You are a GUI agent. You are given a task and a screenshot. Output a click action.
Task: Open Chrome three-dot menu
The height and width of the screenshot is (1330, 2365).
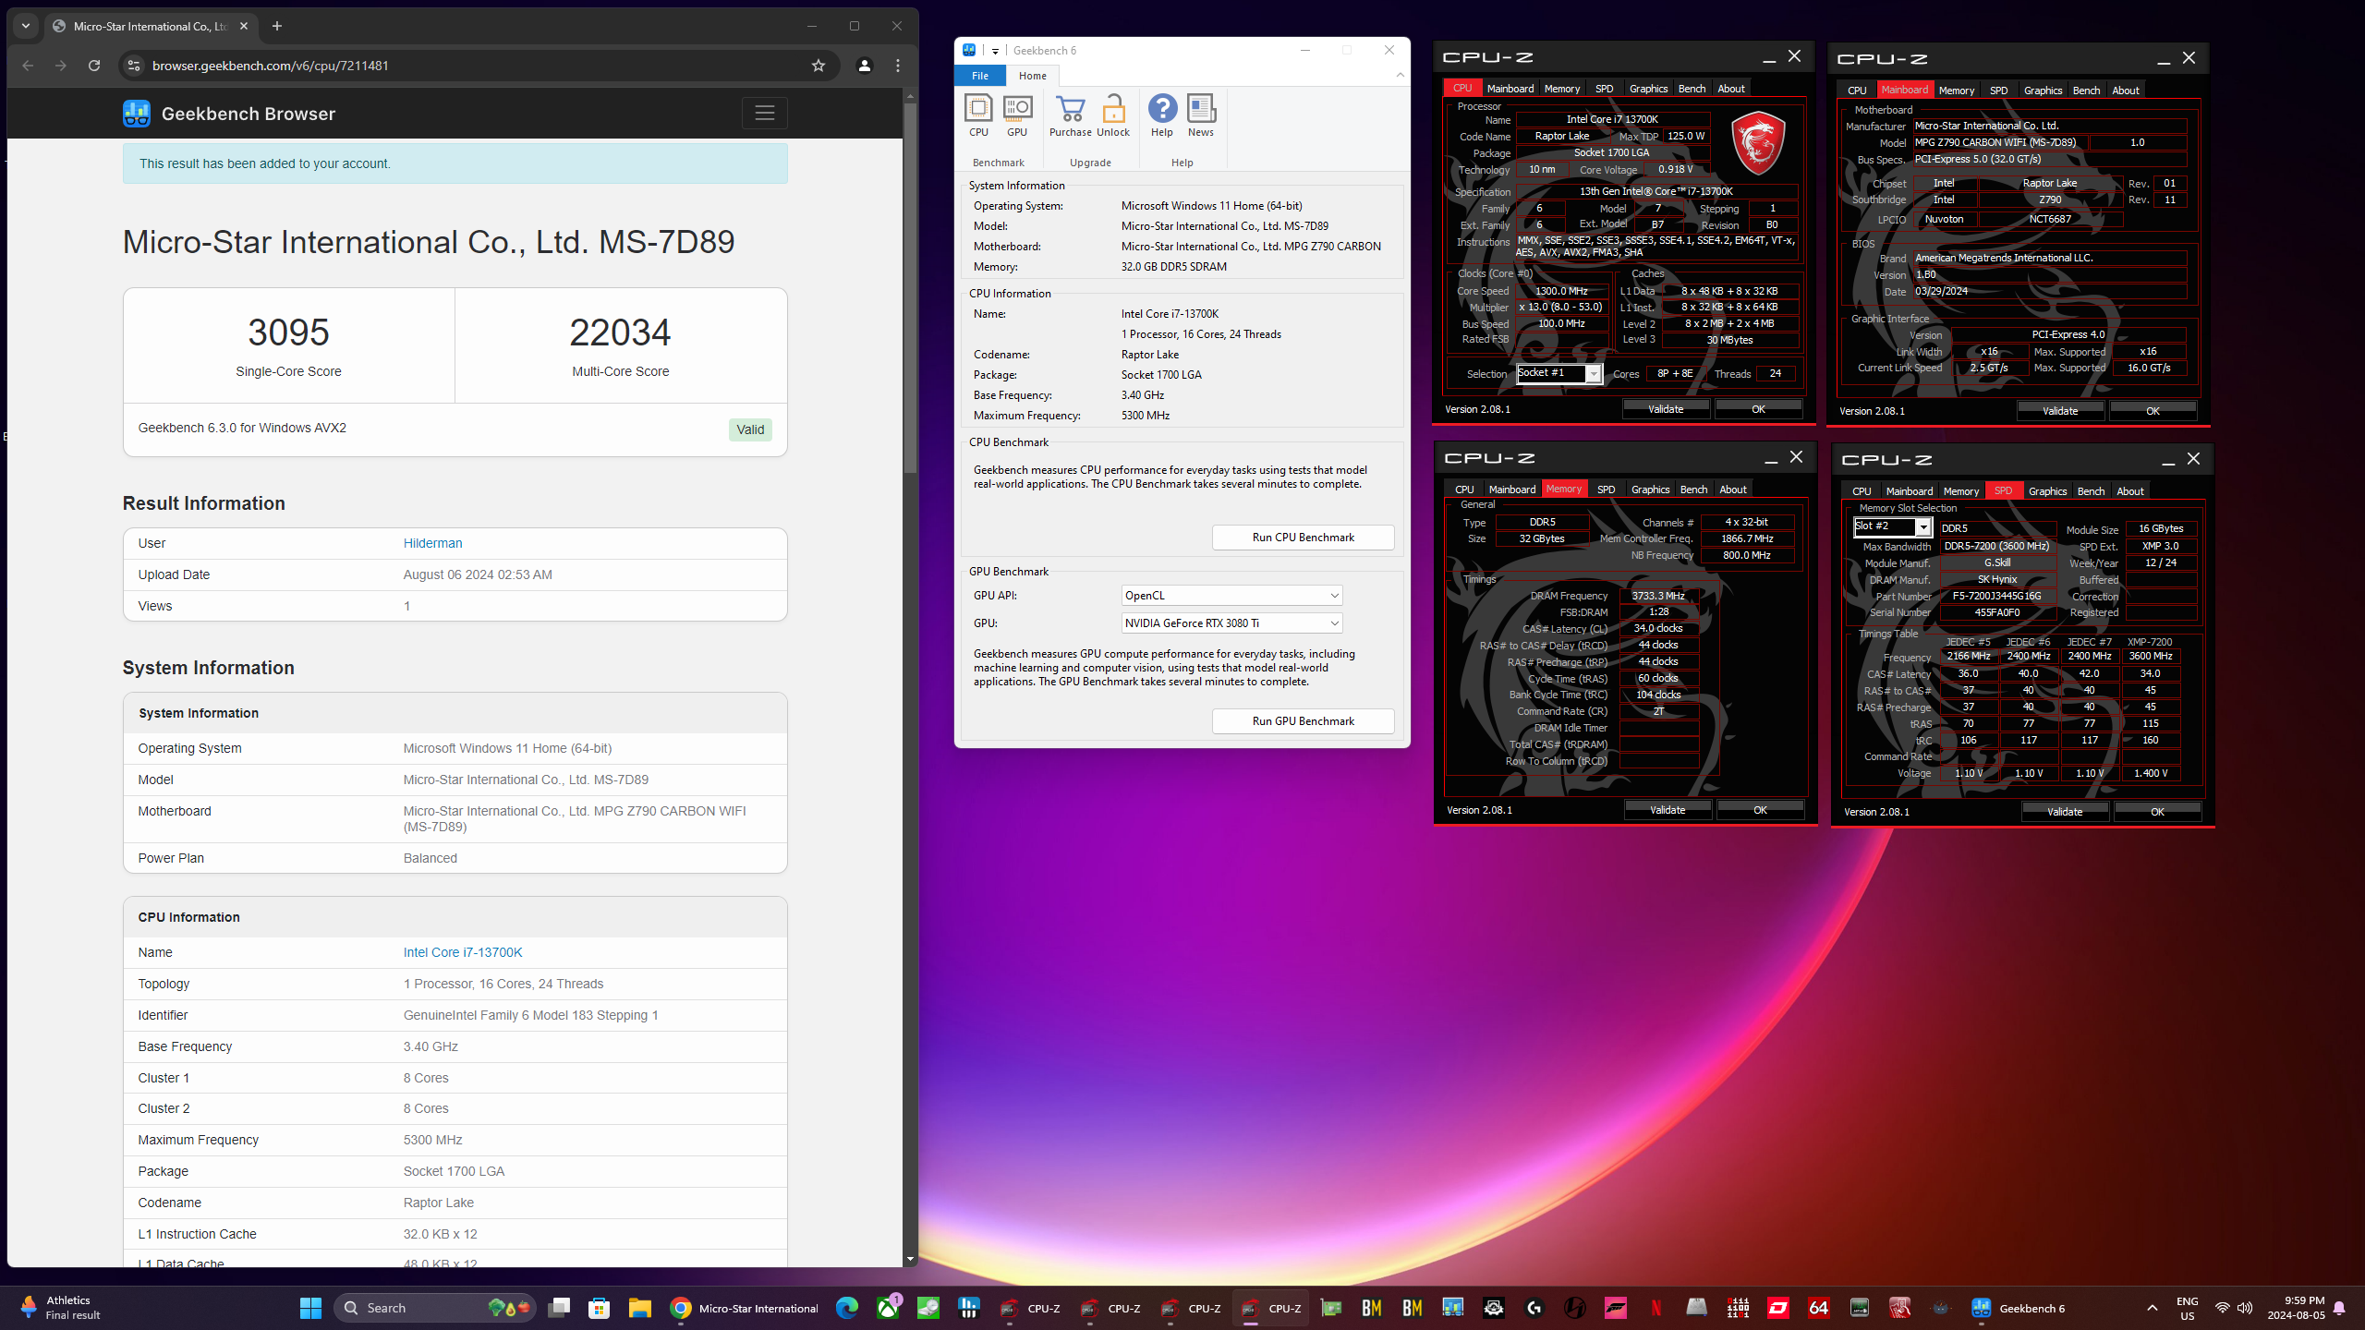click(898, 66)
